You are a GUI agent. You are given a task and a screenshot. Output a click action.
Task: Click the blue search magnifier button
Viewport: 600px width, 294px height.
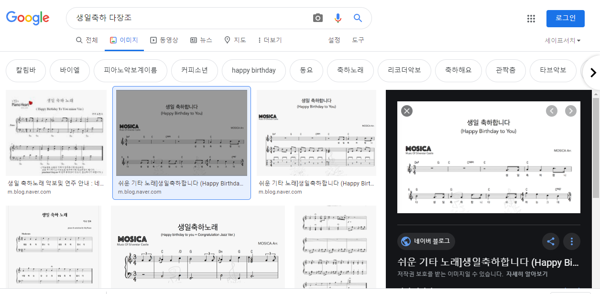(x=358, y=18)
